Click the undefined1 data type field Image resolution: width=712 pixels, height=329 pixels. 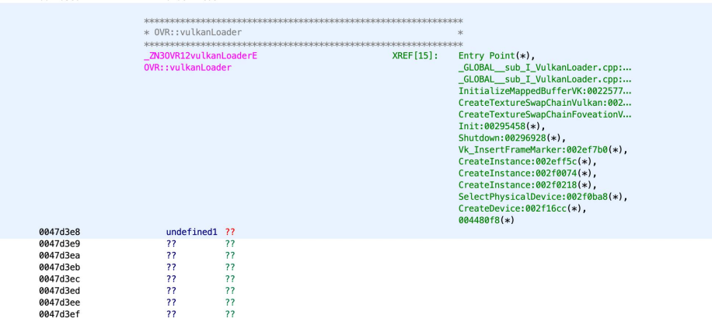[192, 232]
